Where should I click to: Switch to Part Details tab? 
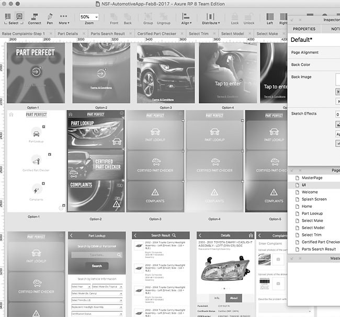(x=67, y=33)
